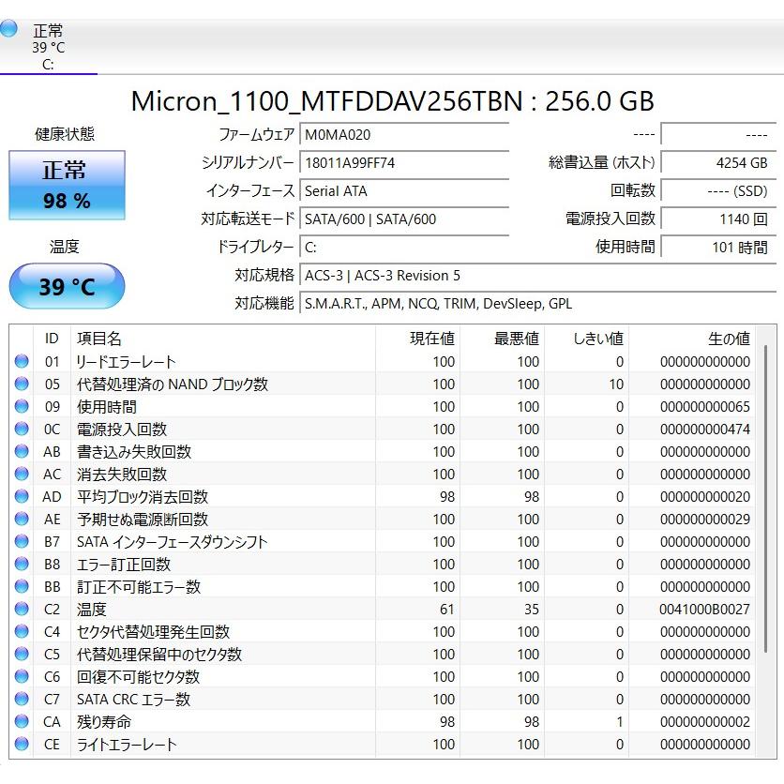Click the status icon for row 0C 電源投入回数
Image resolution: width=784 pixels, height=784 pixels.
click(x=22, y=429)
